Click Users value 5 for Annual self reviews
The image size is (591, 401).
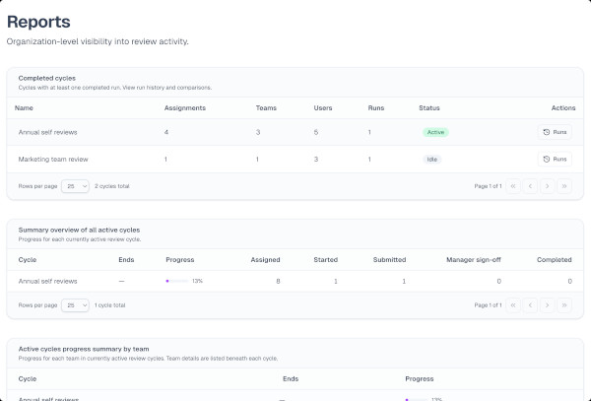pyautogui.click(x=316, y=132)
